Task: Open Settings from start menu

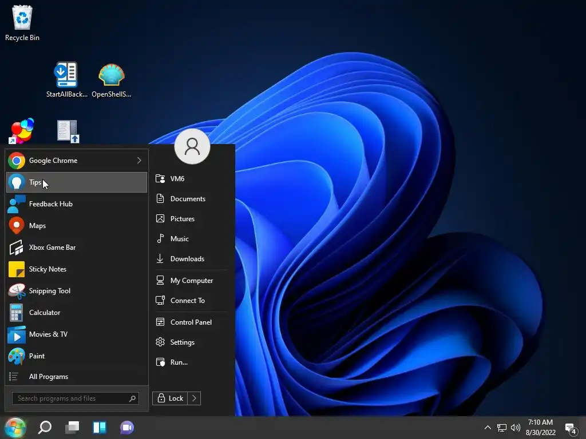Action: point(191,342)
